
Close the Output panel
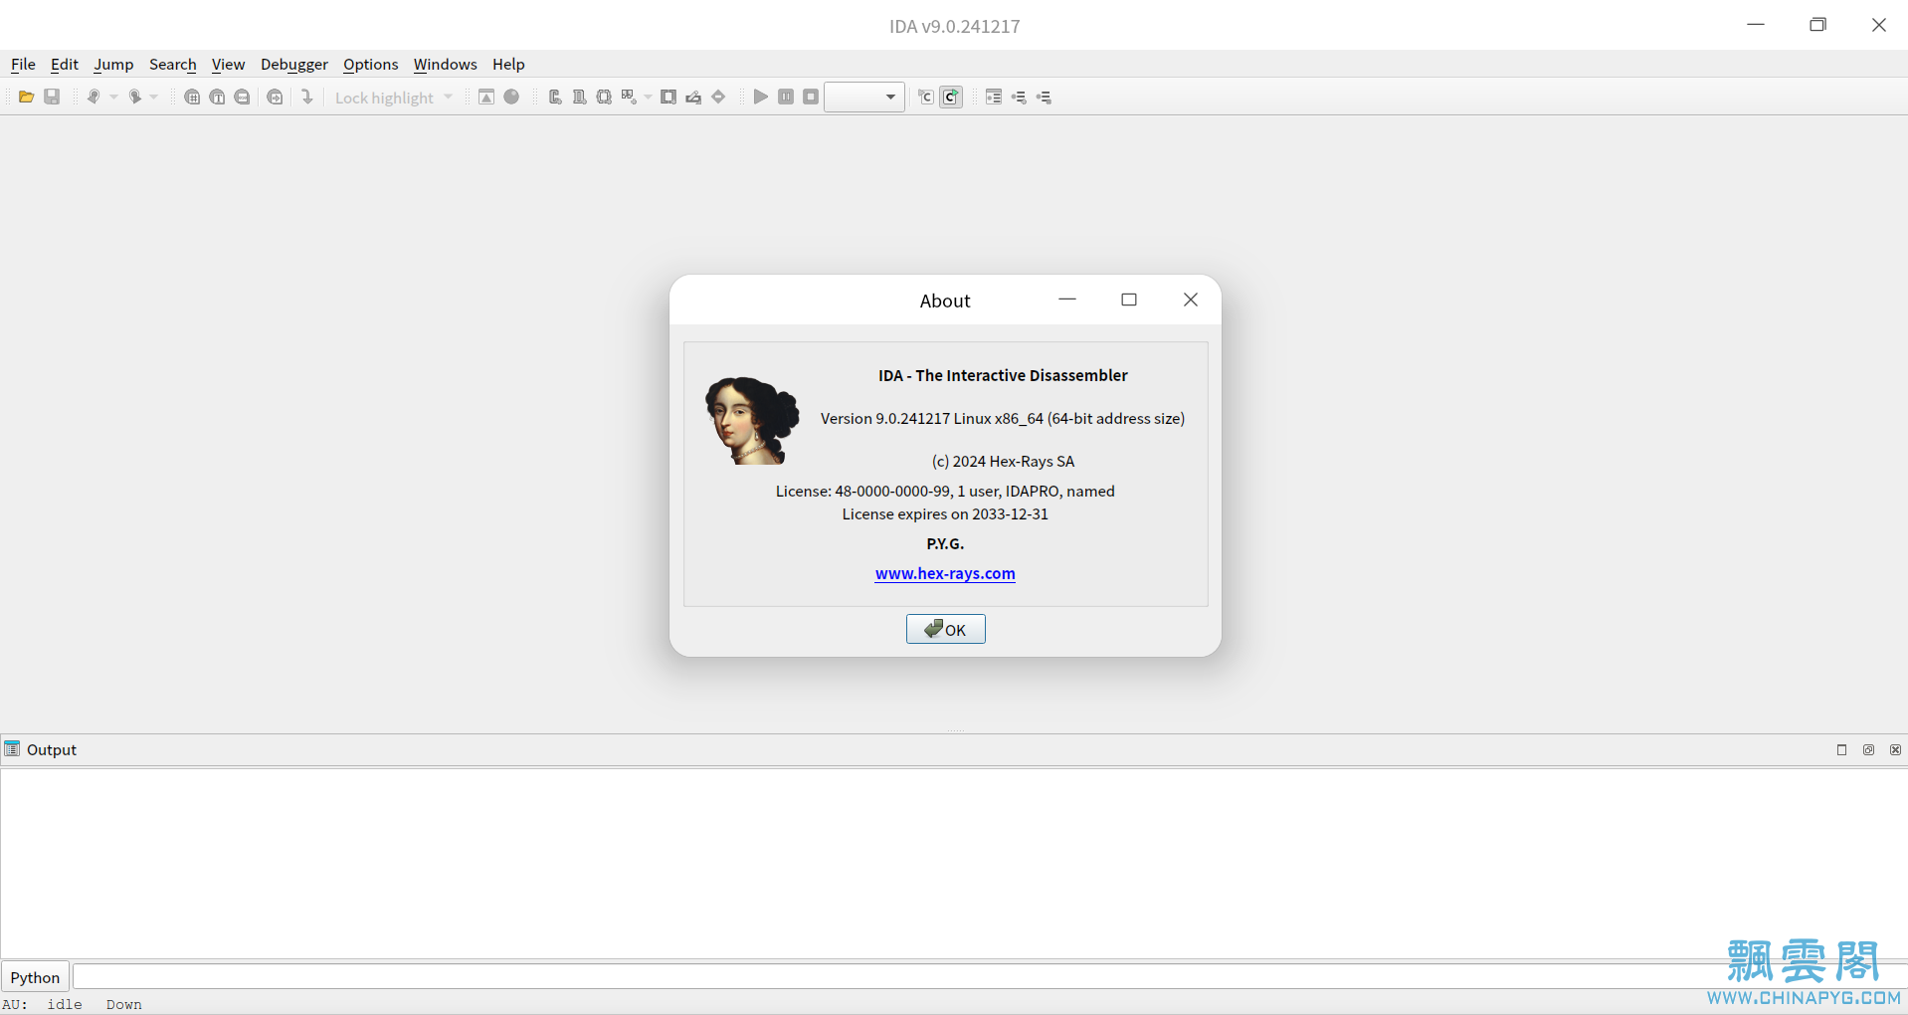click(x=1895, y=749)
